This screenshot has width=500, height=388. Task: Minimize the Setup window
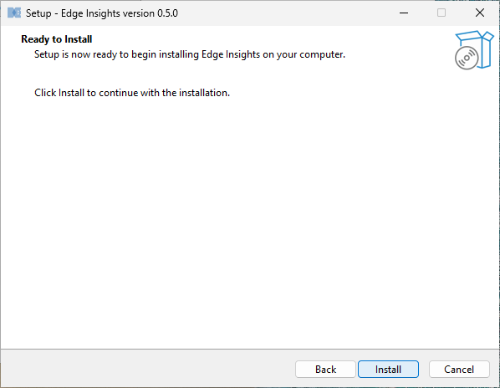coord(404,13)
